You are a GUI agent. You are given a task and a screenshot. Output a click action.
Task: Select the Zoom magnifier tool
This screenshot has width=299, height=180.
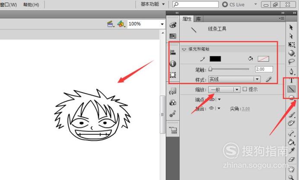291,177
